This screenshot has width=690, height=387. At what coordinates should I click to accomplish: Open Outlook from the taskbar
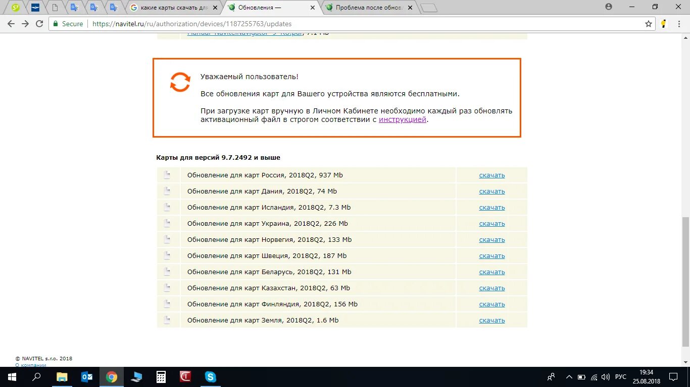coord(86,377)
